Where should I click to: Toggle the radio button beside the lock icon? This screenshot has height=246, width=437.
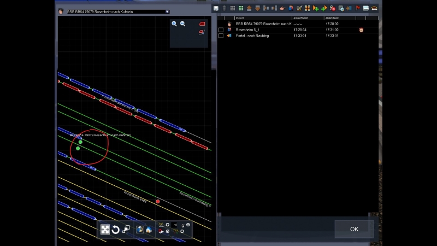(x=188, y=225)
